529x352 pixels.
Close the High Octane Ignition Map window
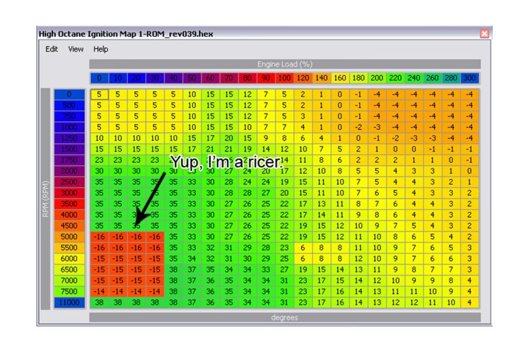pyautogui.click(x=484, y=34)
